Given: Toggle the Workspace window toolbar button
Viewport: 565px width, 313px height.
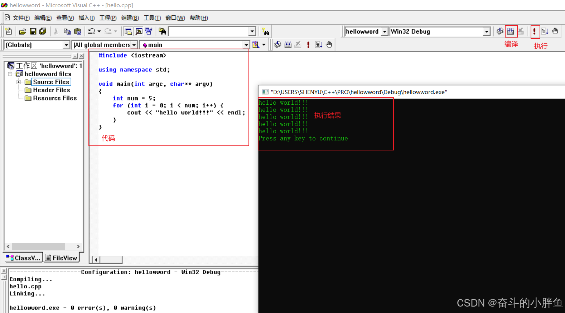Looking at the screenshot, I should pyautogui.click(x=128, y=31).
